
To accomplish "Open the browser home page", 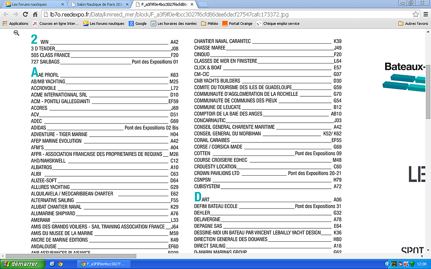I will [x=35, y=14].
